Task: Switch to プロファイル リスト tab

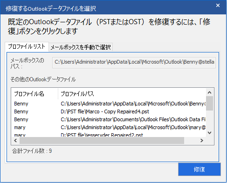Action: (x=27, y=46)
